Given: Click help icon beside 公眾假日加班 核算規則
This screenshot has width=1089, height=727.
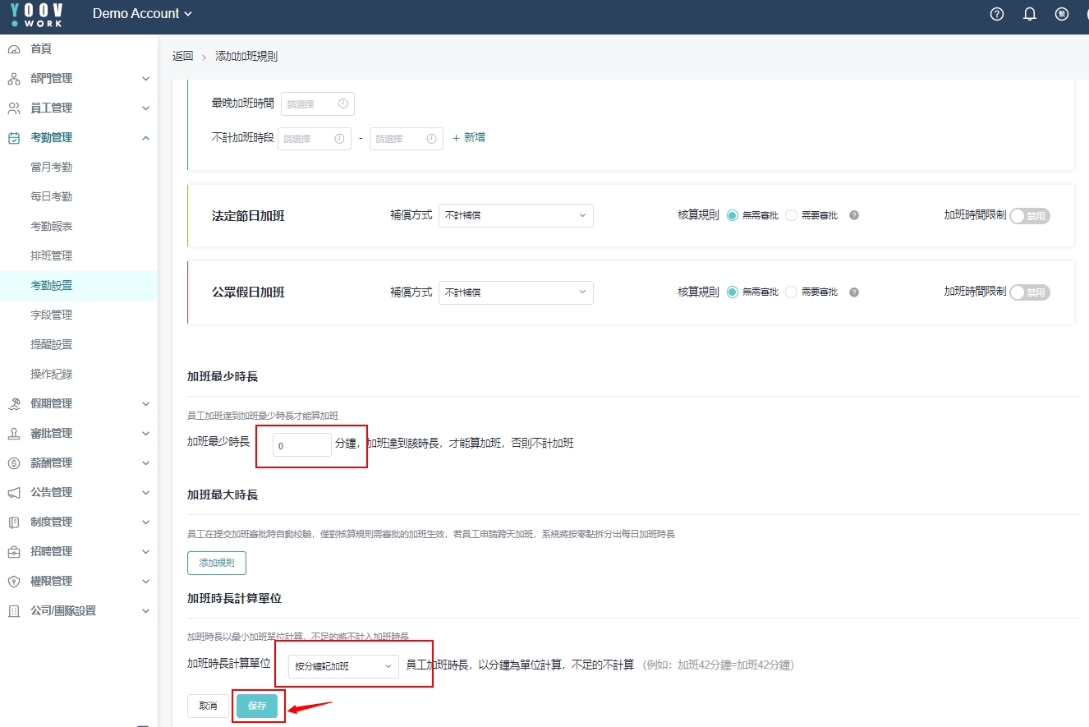Looking at the screenshot, I should (854, 292).
